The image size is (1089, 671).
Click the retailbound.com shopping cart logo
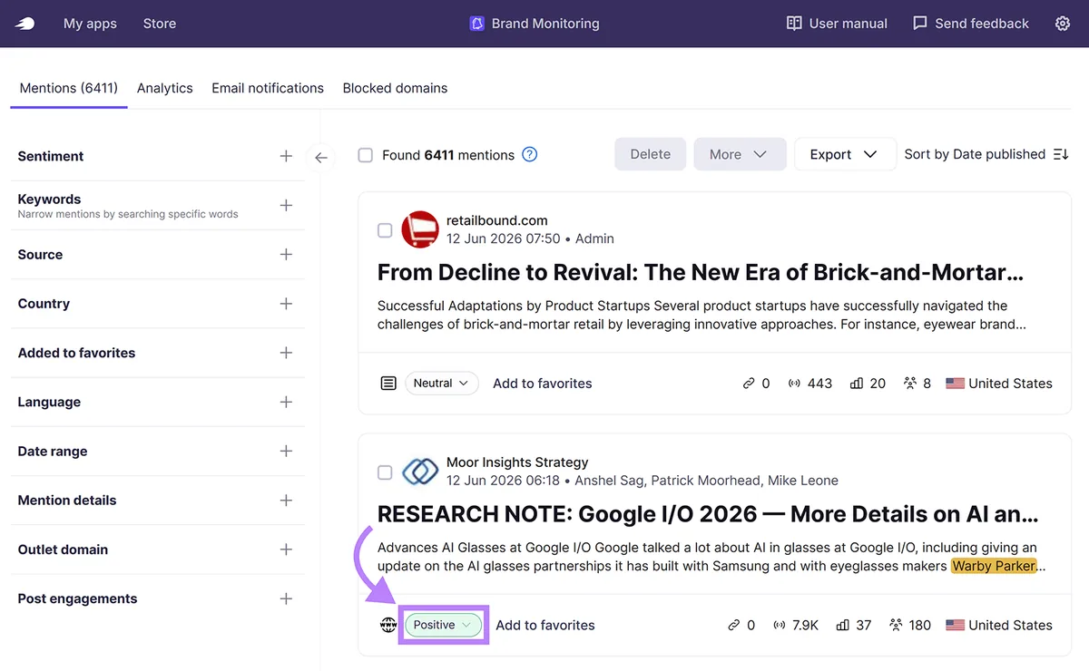click(x=420, y=229)
